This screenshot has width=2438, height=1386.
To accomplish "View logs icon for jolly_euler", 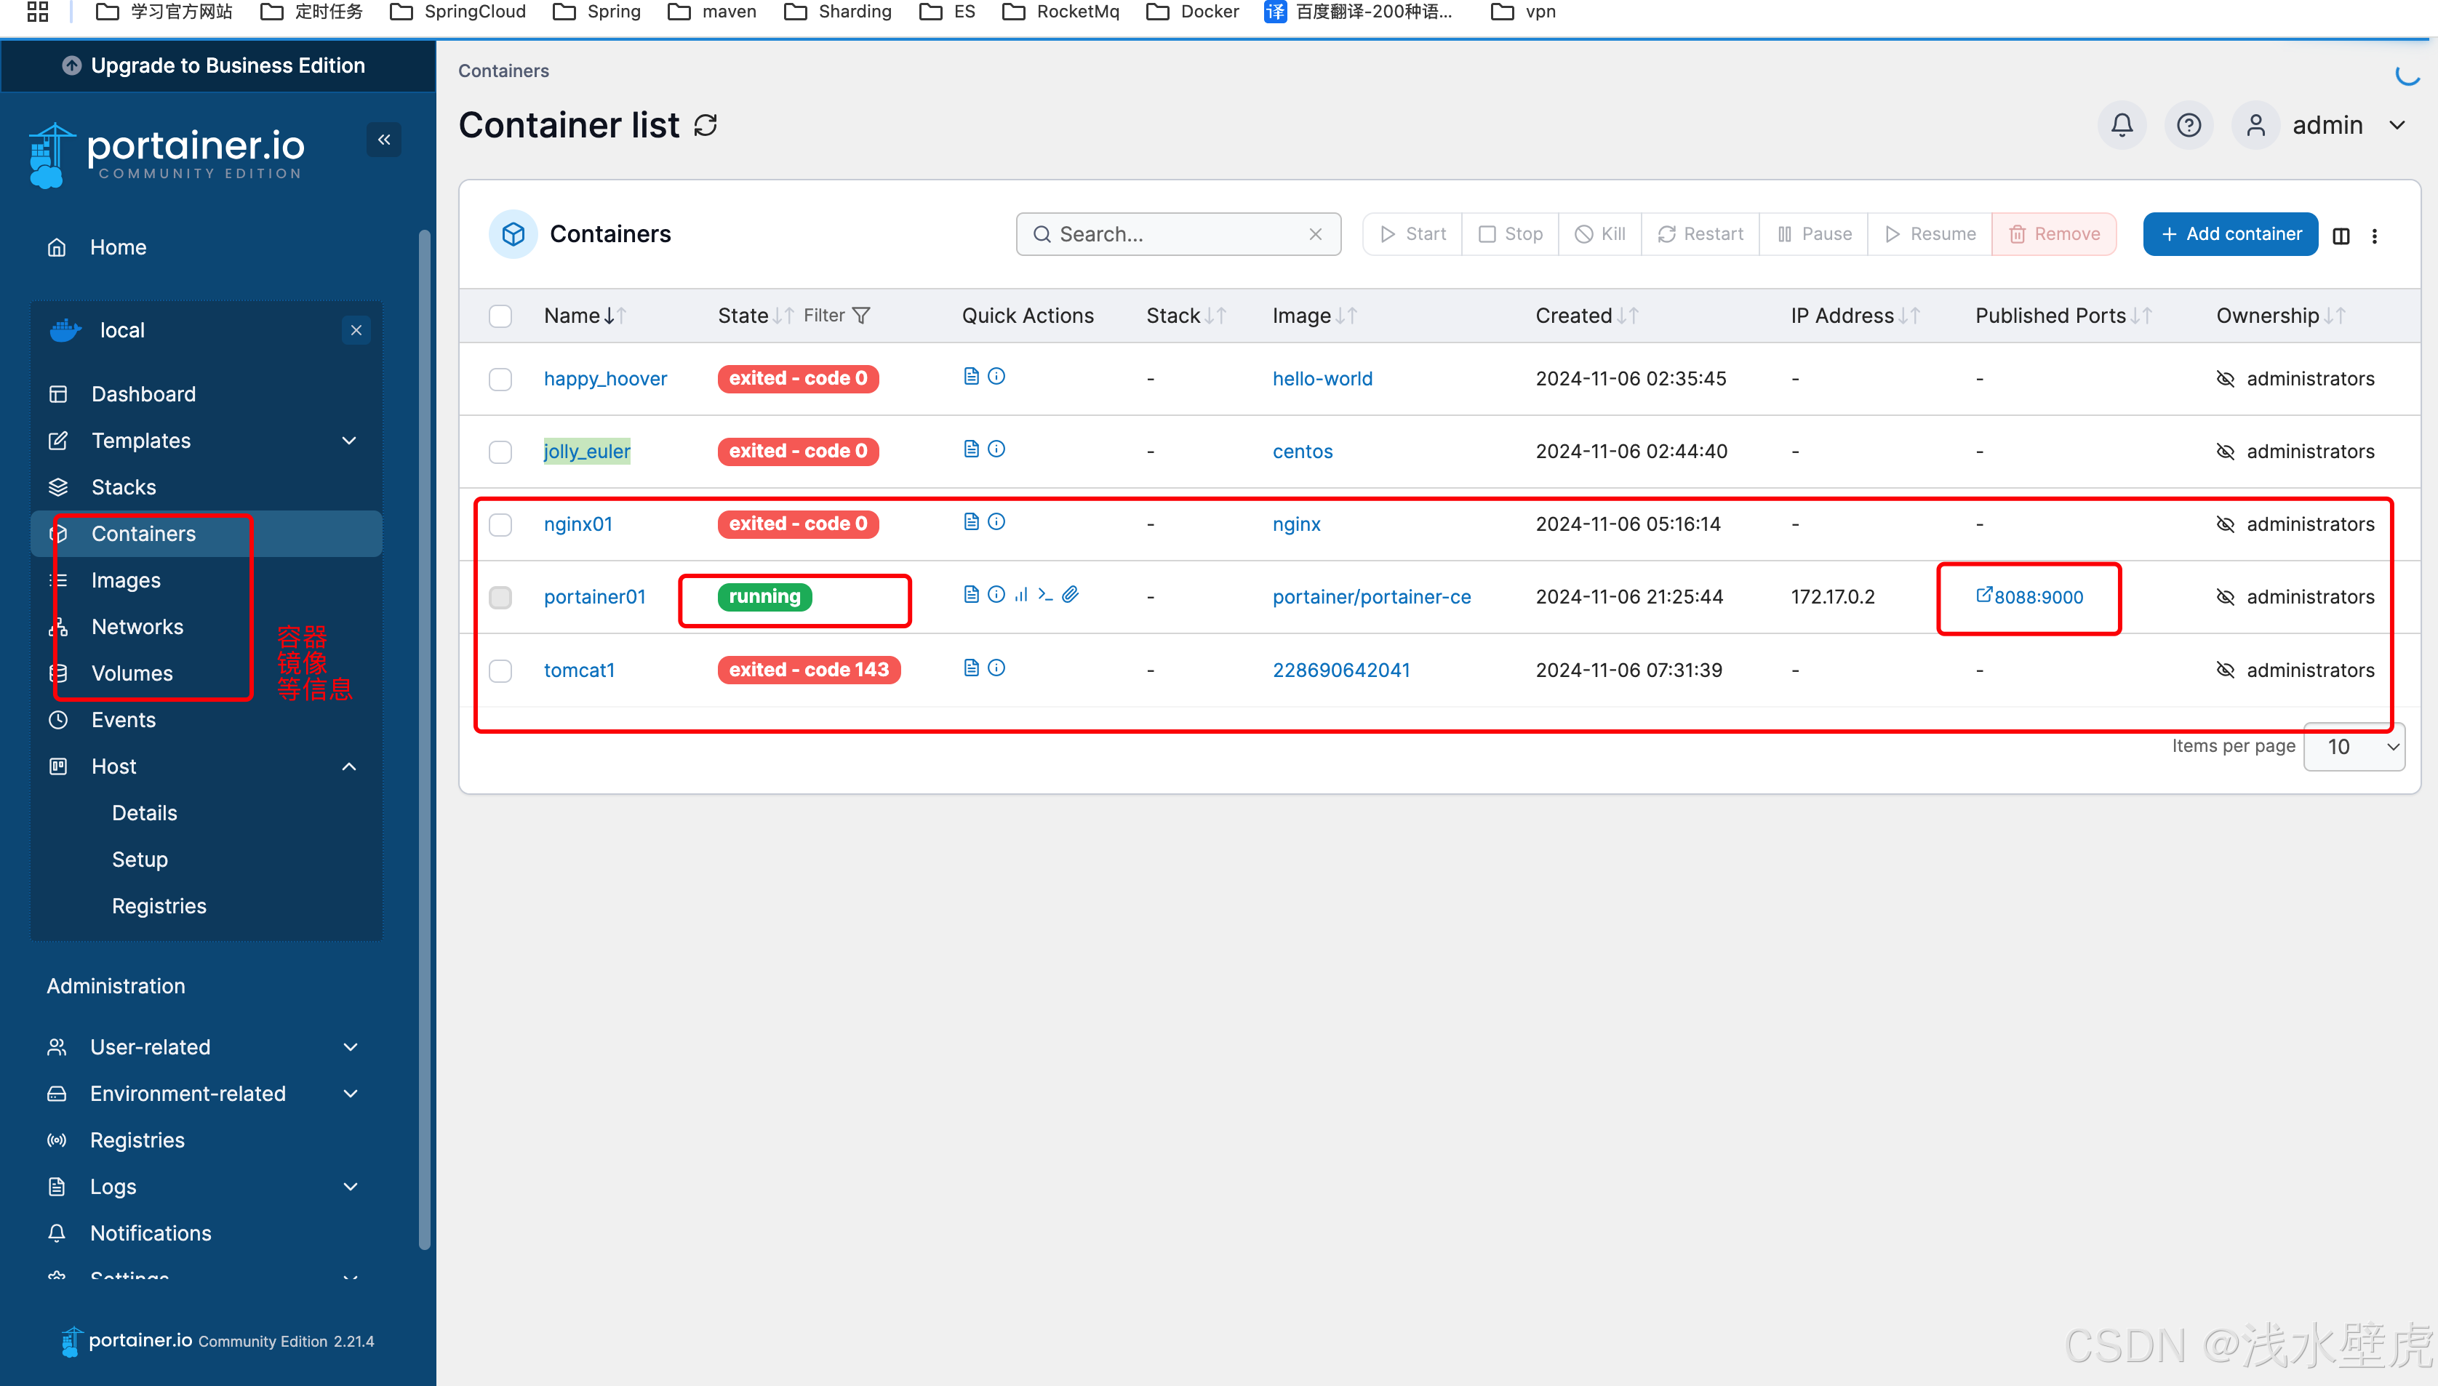I will [971, 449].
